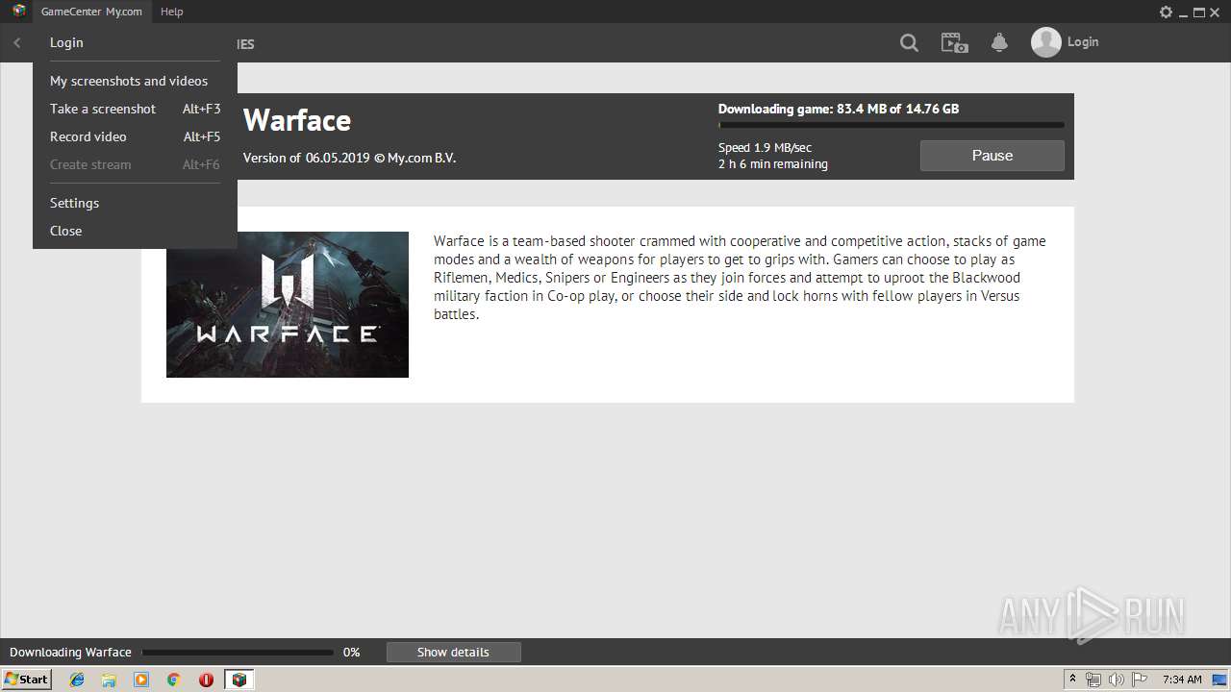Image resolution: width=1231 pixels, height=692 pixels.
Task: Choose Take a screenshot menu entry
Action: [x=135, y=109]
